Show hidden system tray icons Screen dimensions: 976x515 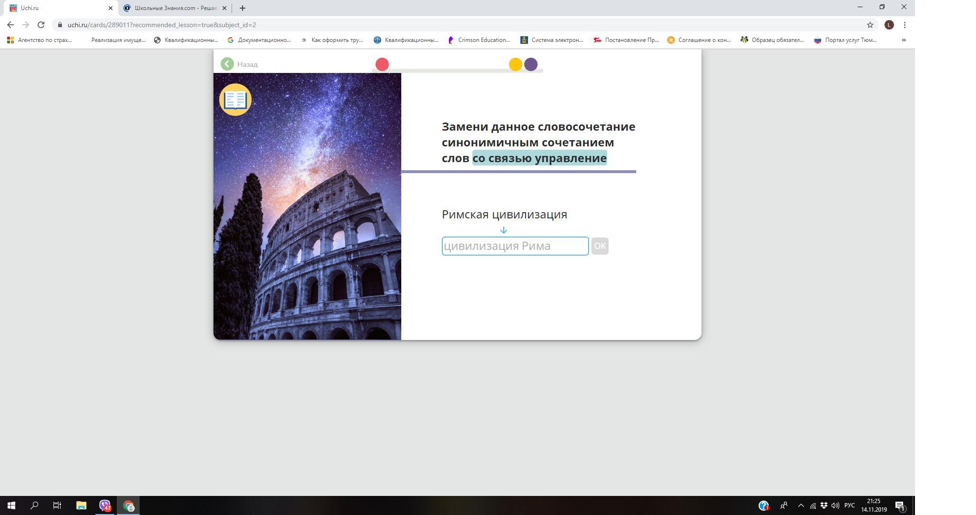801,505
